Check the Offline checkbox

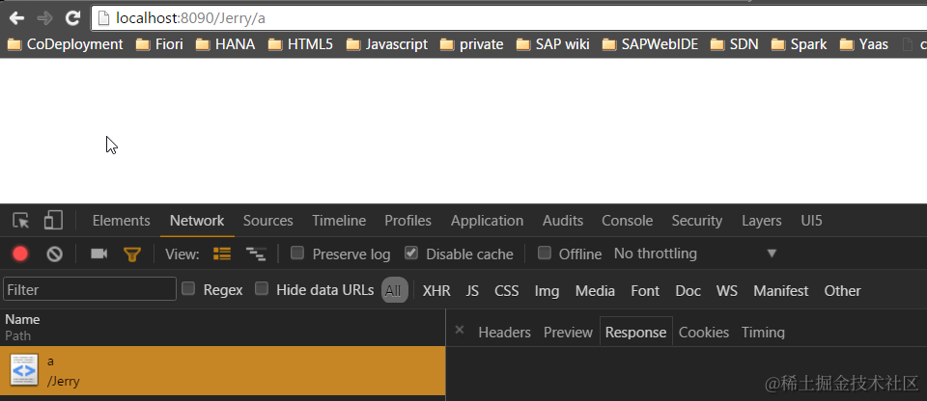(x=545, y=254)
